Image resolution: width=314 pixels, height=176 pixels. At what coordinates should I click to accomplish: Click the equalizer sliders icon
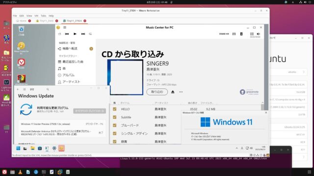pyautogui.click(x=234, y=34)
